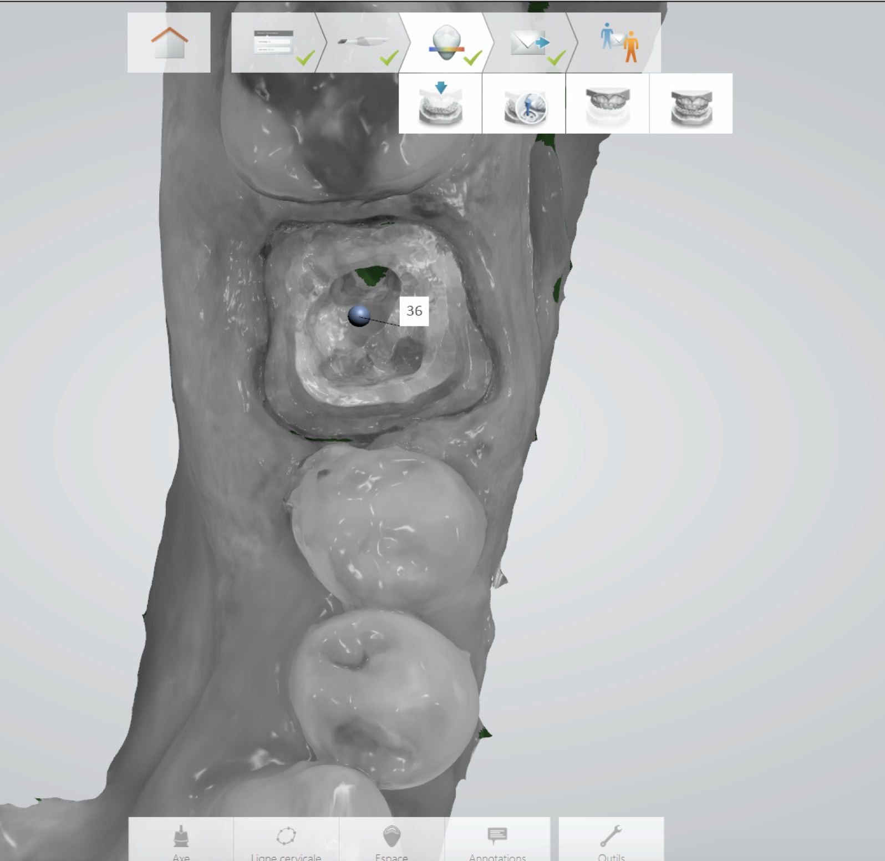This screenshot has width=885, height=861.
Task: Click the blue sphere marker on tooth
Action: click(359, 316)
